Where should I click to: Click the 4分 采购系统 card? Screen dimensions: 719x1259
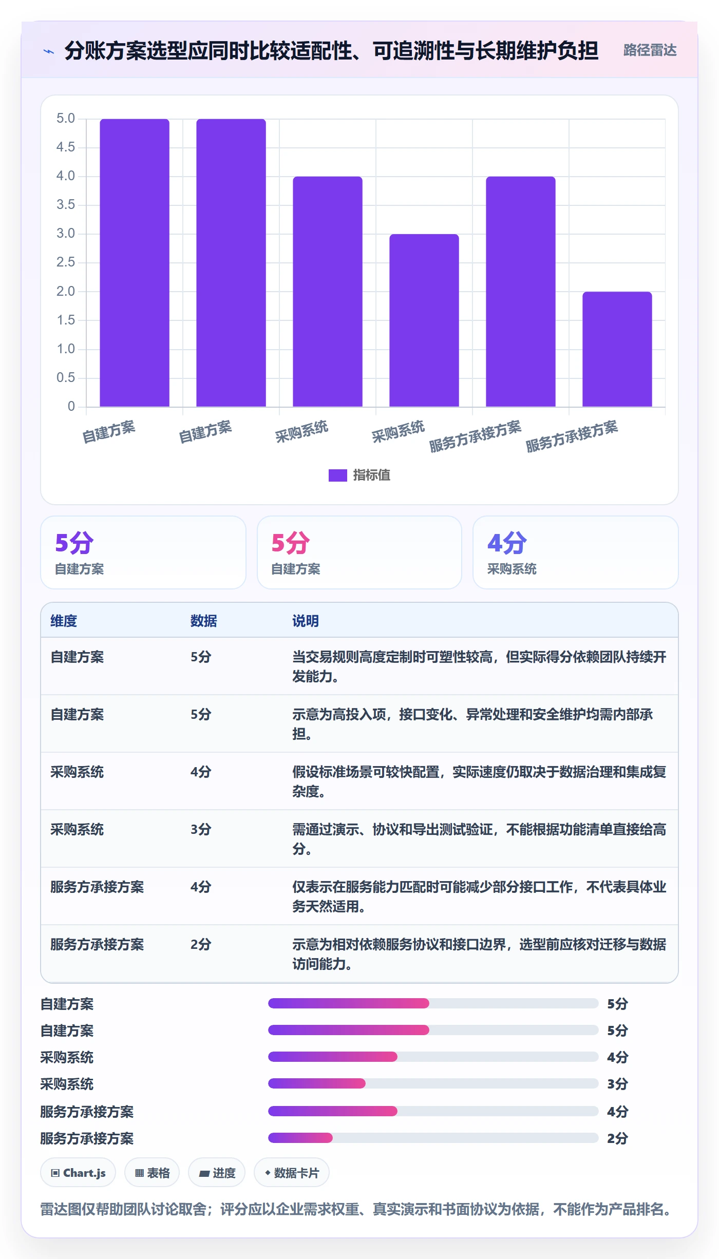(576, 552)
